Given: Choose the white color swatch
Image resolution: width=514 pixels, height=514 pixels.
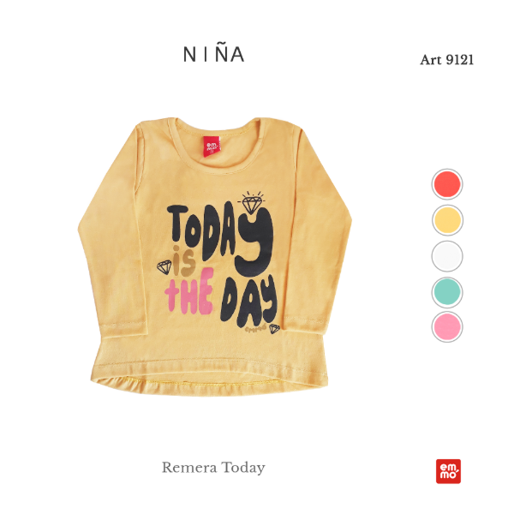Looking at the screenshot, I should click(447, 256).
